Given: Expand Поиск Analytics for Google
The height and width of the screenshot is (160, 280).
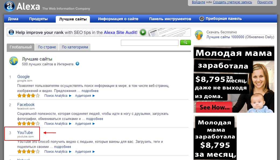Looking at the screenshot, I should [x=58, y=96].
